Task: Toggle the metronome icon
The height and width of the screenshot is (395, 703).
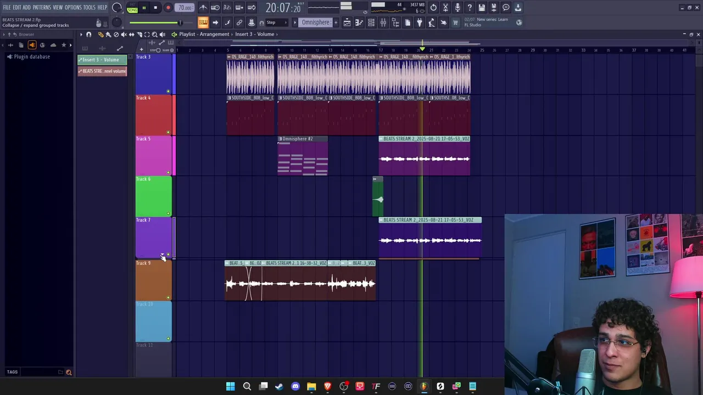Action: tap(203, 8)
